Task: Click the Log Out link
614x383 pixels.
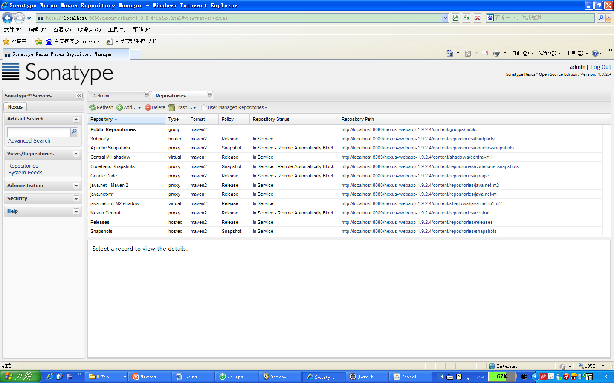Action: click(601, 67)
